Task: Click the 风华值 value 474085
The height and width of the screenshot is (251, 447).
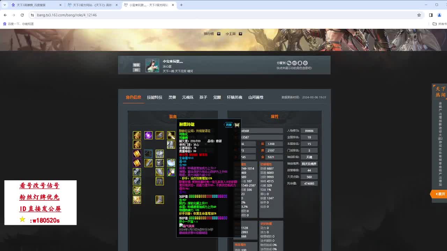Action: tap(309, 183)
